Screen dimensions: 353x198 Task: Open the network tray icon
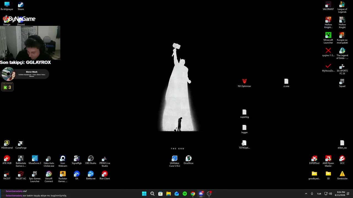tap(326, 194)
